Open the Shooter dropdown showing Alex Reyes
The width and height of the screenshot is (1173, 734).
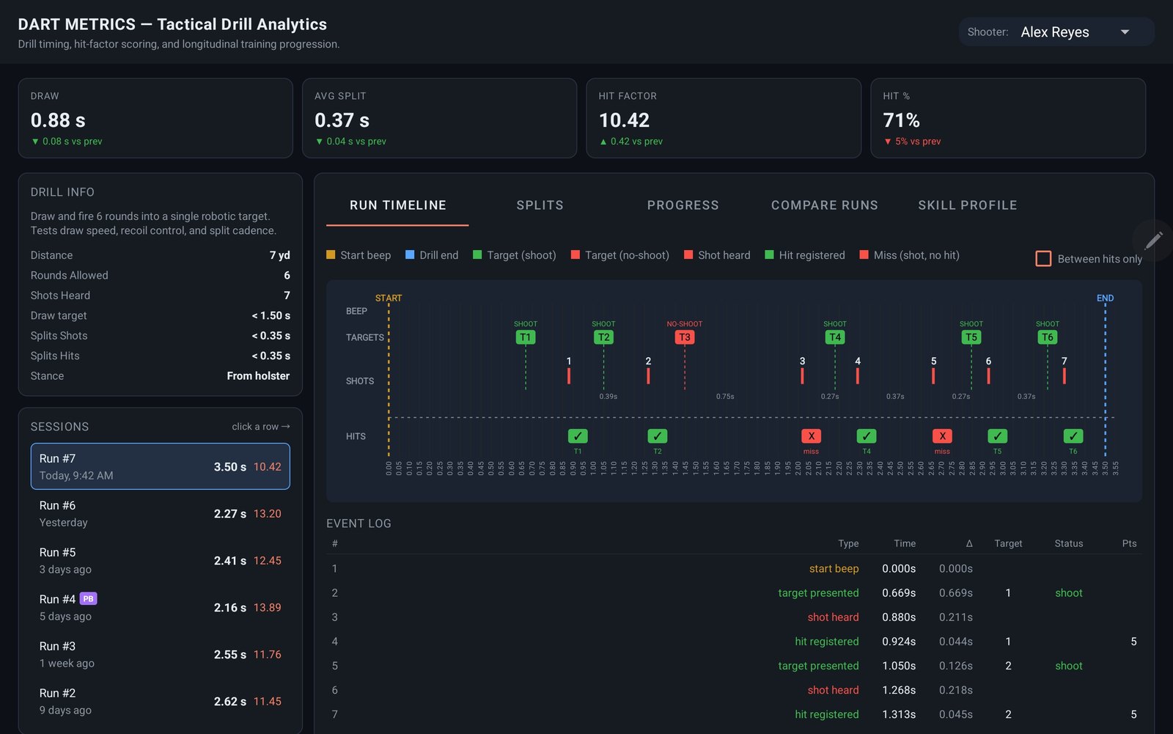tap(1056, 32)
